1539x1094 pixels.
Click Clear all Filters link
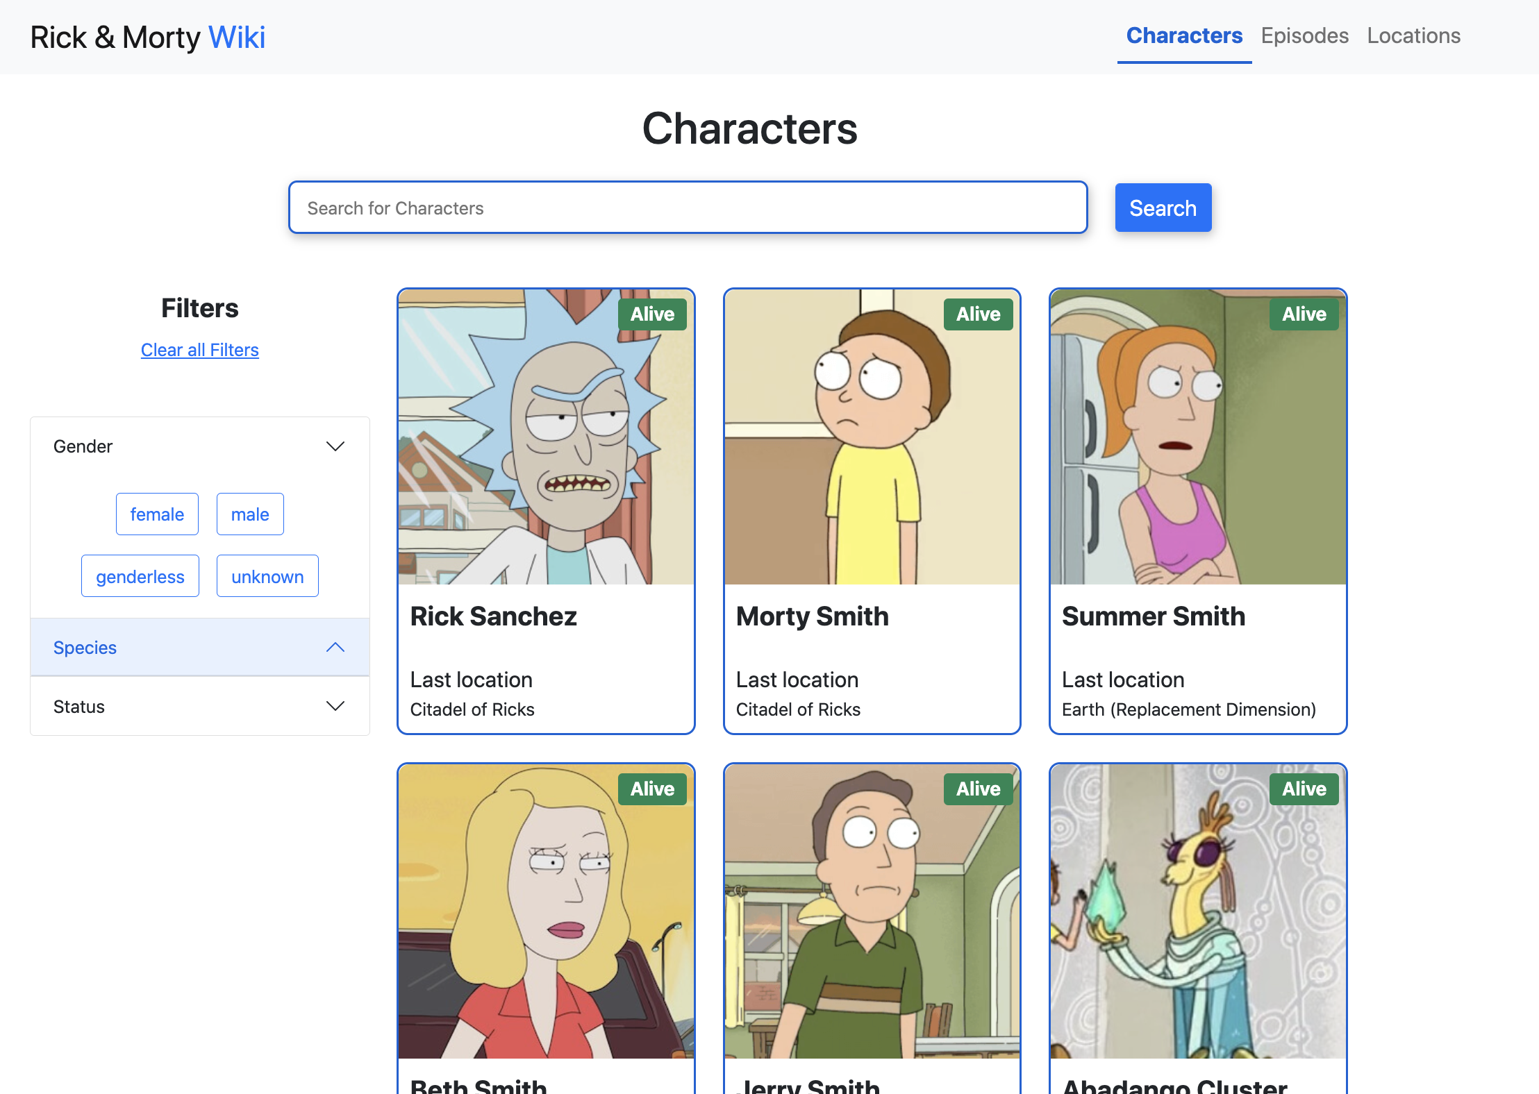tap(199, 350)
